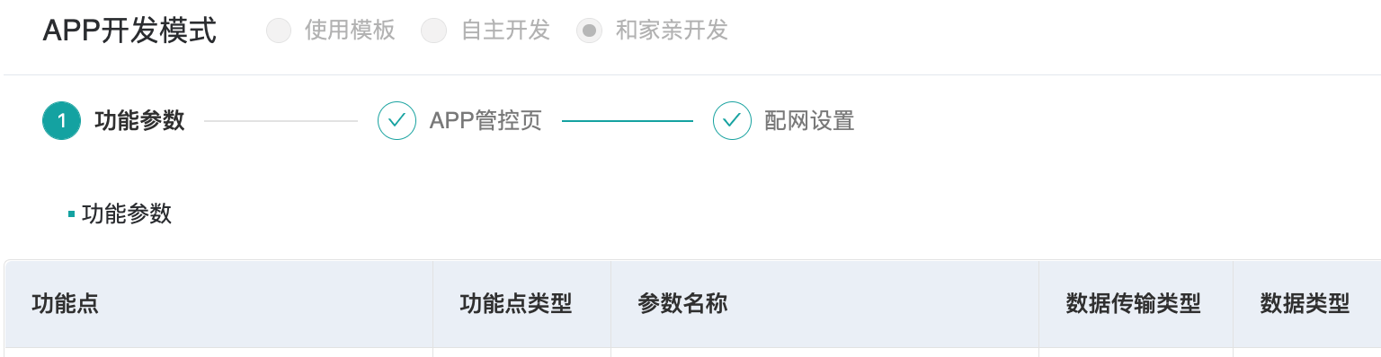Viewport: 1381px width, 357px height.
Task: Click the step 1 numbered circle icon
Action: [62, 121]
